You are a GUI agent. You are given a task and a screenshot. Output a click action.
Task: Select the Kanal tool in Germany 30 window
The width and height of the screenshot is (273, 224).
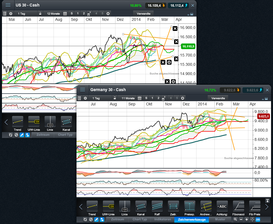[141, 209]
